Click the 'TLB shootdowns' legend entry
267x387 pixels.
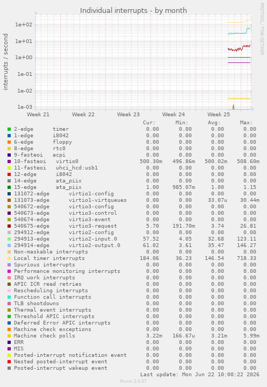coord(37,304)
